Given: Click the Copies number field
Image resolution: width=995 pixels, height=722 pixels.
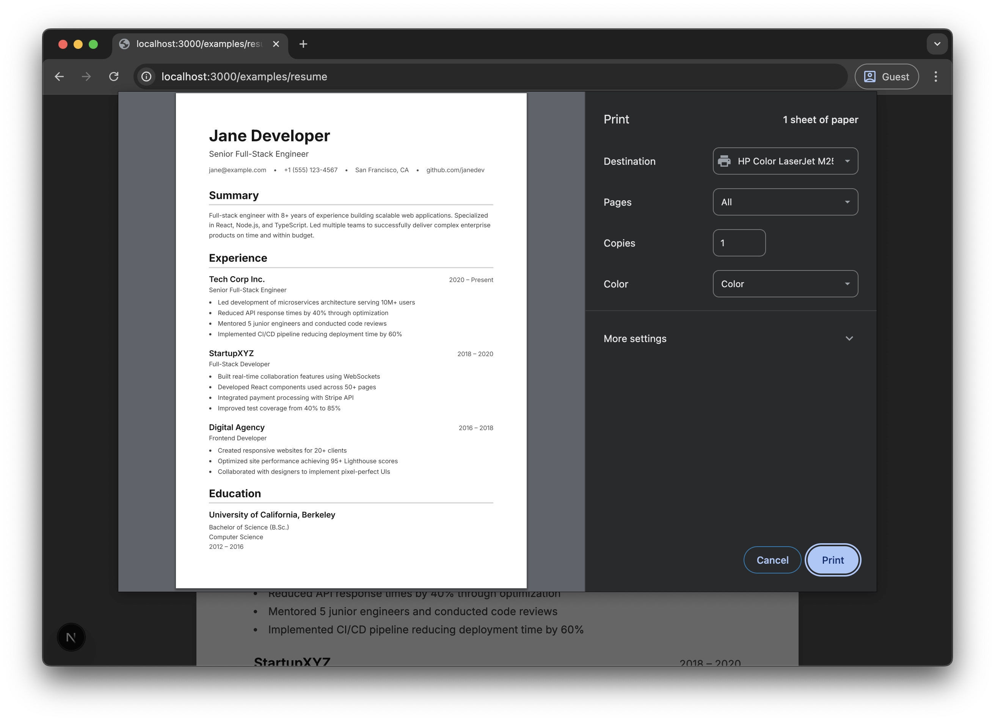Looking at the screenshot, I should 739,243.
